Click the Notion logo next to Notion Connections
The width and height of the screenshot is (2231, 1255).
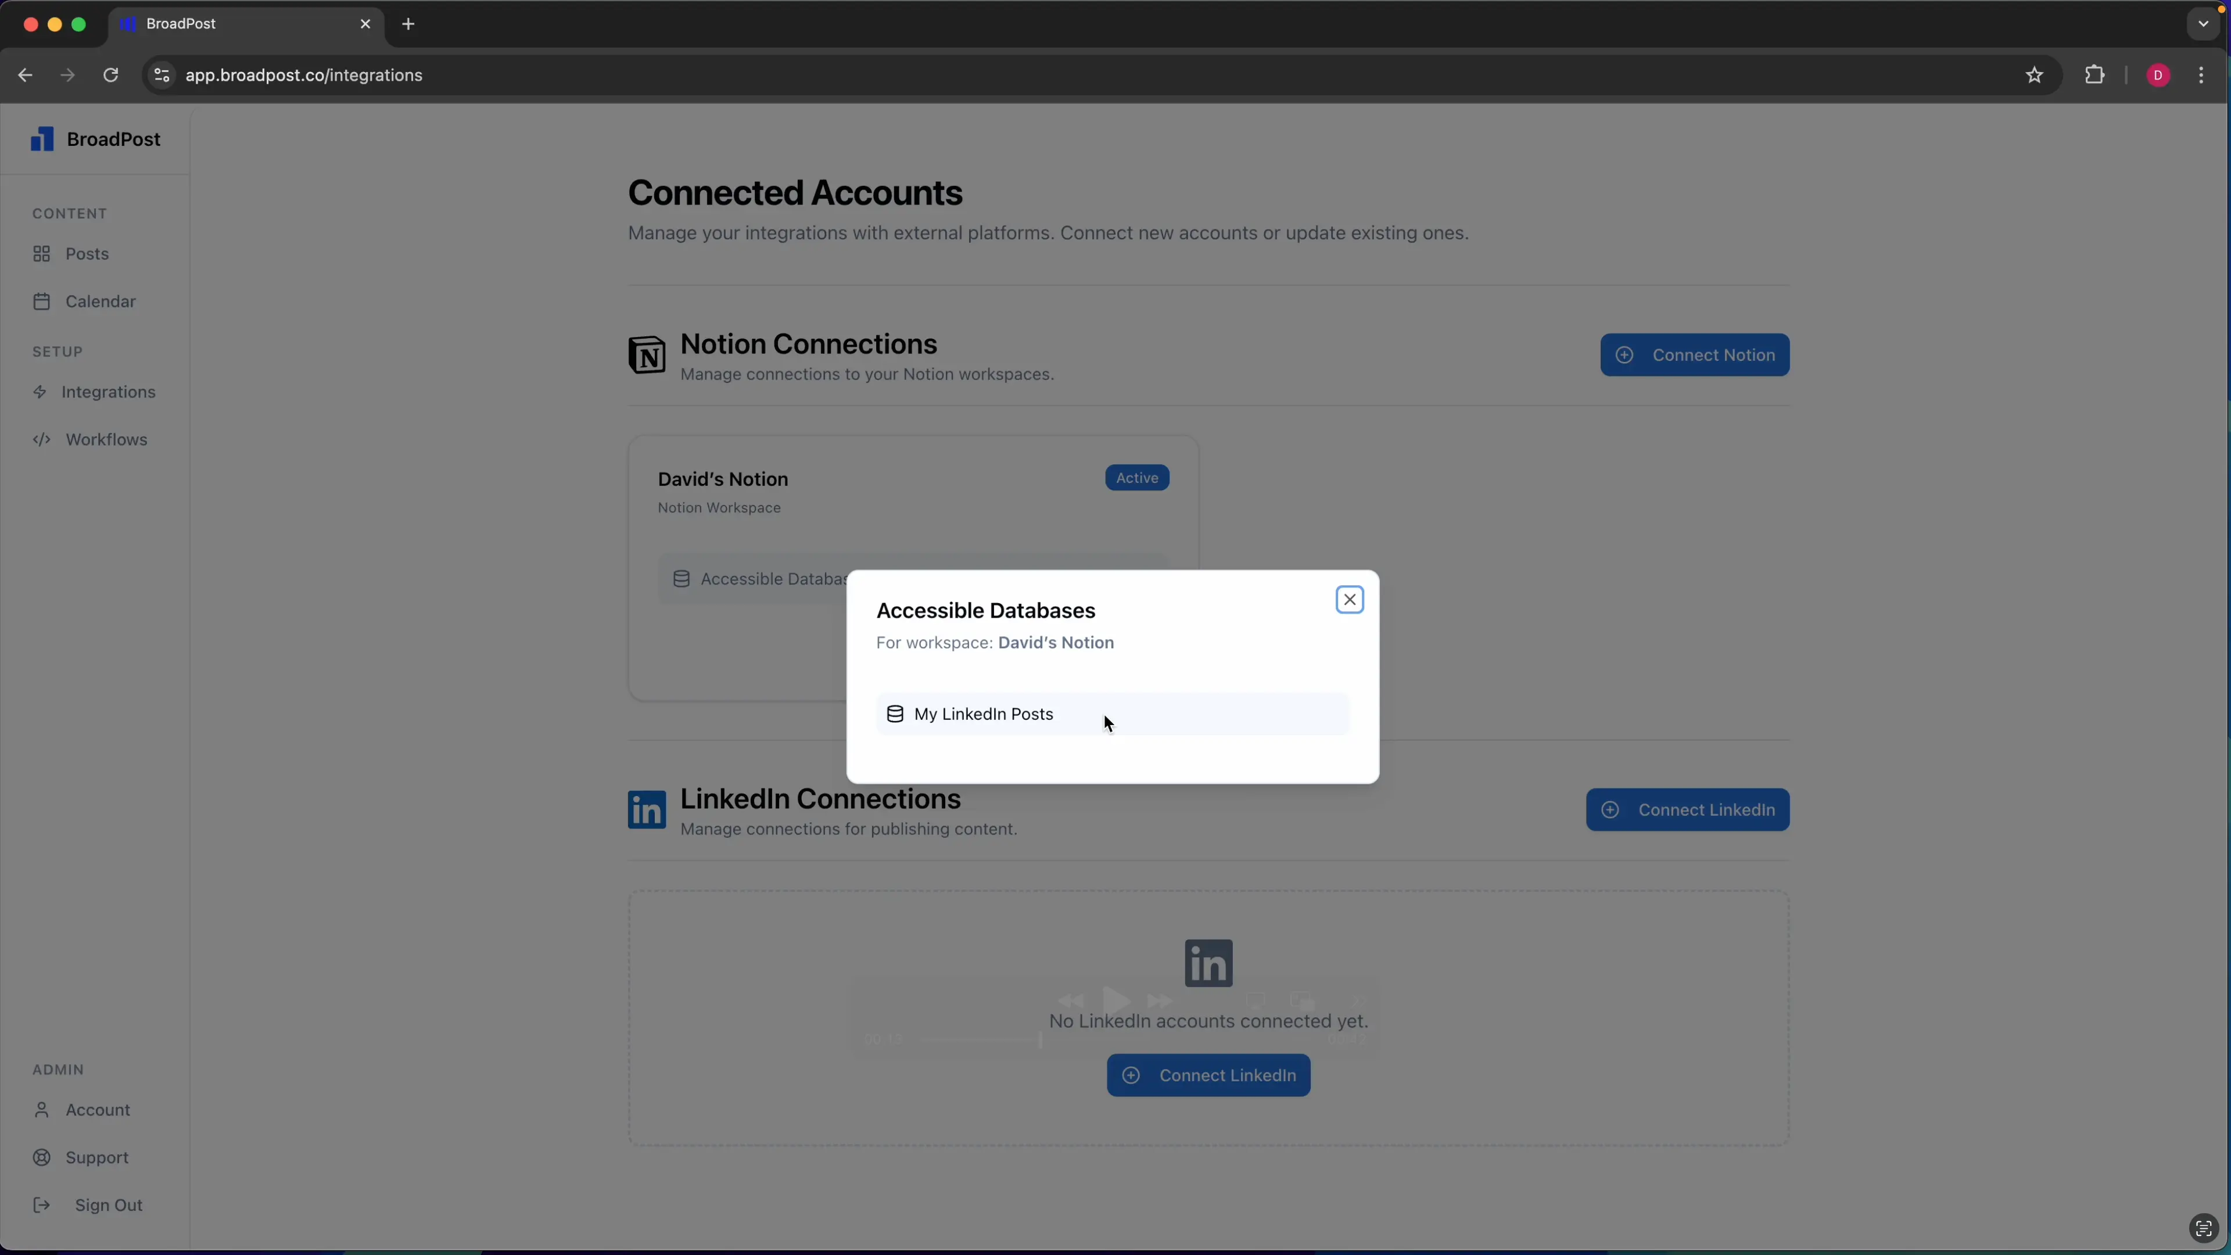pos(648,355)
